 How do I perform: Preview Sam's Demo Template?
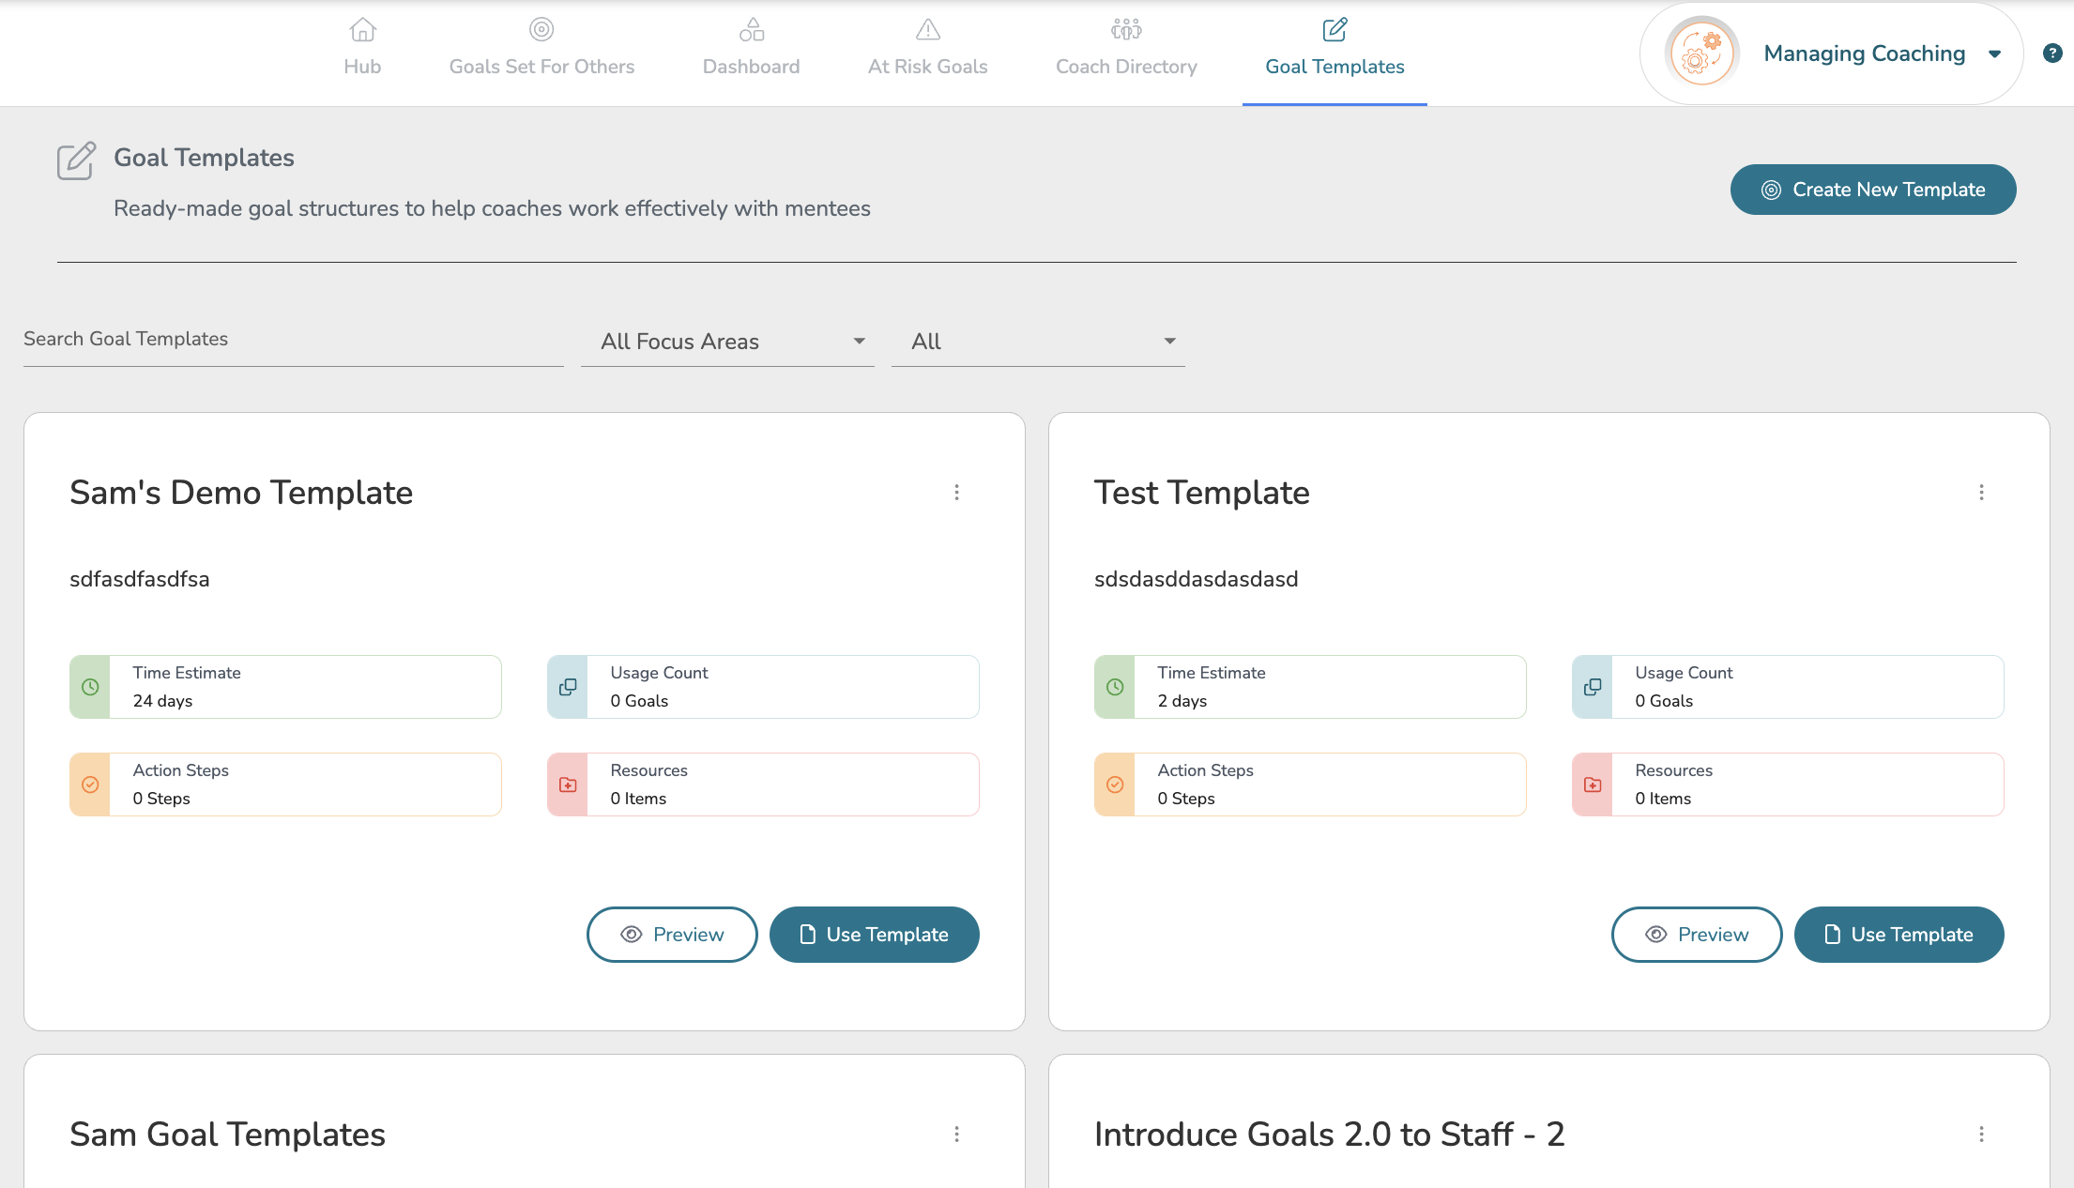672,935
